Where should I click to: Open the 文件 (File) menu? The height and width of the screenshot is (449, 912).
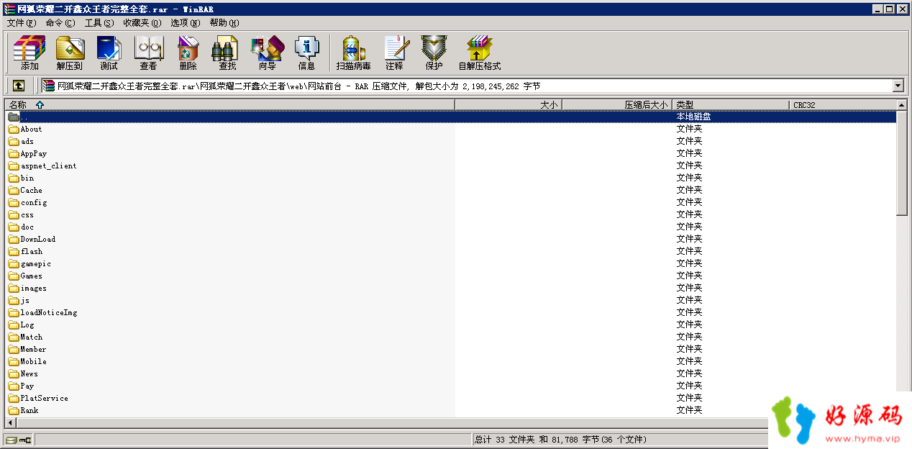(21, 23)
